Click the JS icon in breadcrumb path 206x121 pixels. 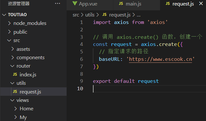click(104, 15)
